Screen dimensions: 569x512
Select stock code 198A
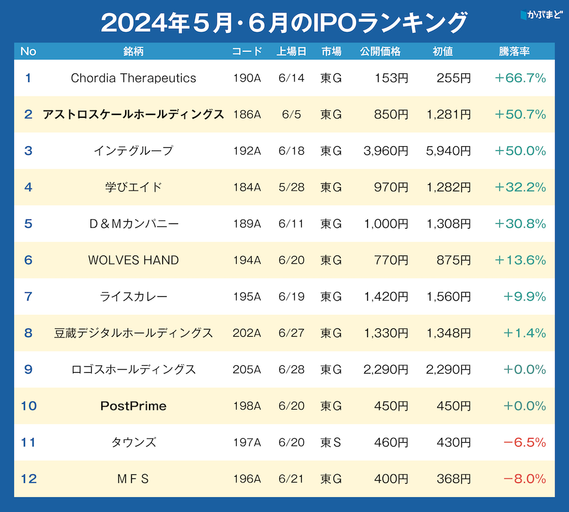coord(247,406)
